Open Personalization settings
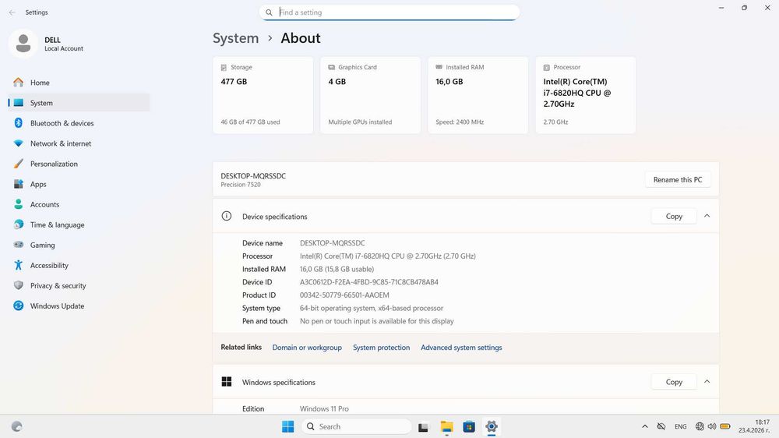The image size is (779, 438). [79, 164]
